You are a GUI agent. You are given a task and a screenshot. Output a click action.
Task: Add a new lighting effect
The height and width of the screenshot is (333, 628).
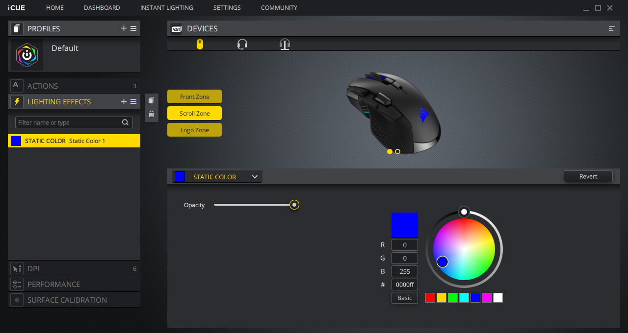tap(124, 101)
